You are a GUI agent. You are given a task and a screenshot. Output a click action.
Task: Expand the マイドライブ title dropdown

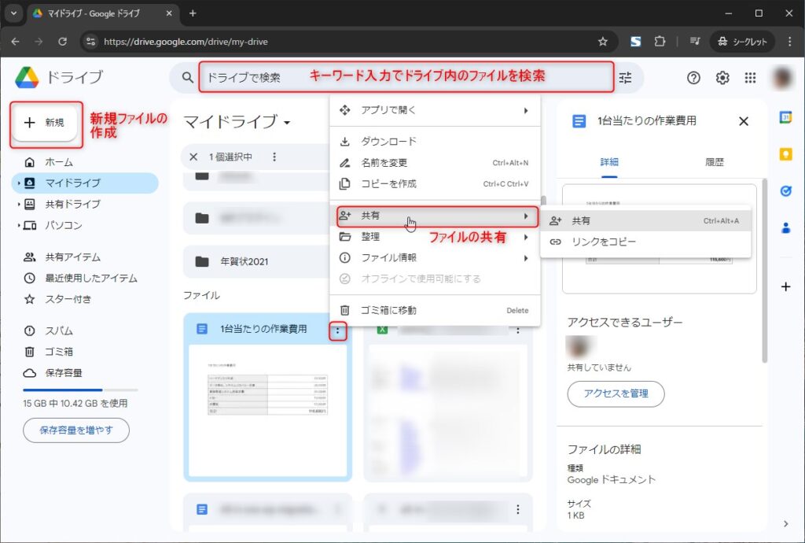pos(288,123)
